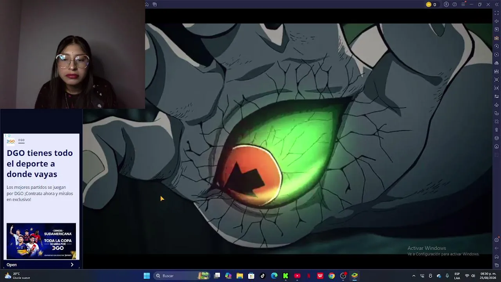Click the Buscar taskbar search field
501x282 pixels.
click(182, 276)
